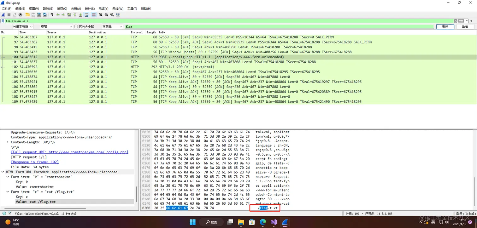Reload the capture file icon
This screenshot has width=477, height=228.
[44, 14]
